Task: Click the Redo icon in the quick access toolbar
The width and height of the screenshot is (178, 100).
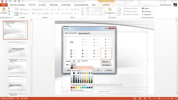Action: [15, 1]
